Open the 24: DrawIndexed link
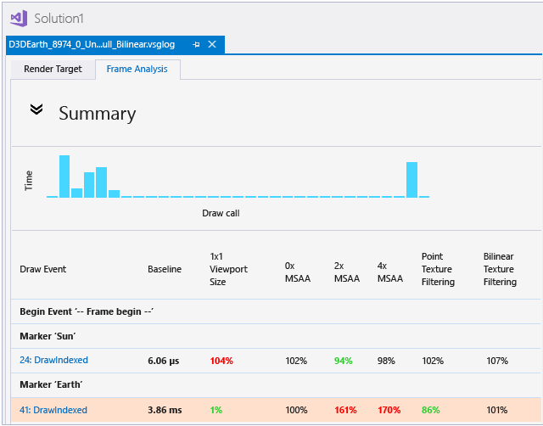 point(53,361)
